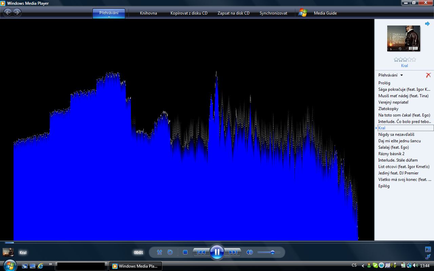Select track Všetko má svoj konec
This screenshot has height=271, width=434.
pos(404,180)
